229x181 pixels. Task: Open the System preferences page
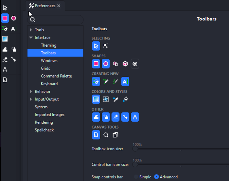(x=41, y=107)
